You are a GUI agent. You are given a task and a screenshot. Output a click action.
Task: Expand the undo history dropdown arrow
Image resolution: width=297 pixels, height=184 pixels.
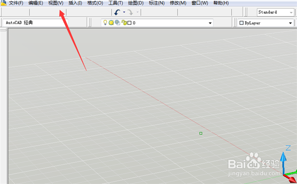pyautogui.click(x=124, y=12)
